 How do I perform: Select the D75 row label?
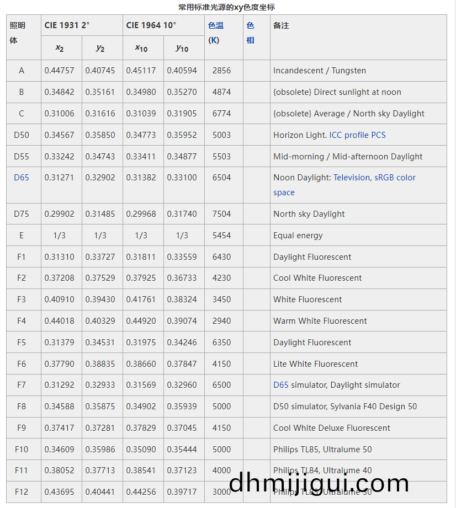point(22,214)
